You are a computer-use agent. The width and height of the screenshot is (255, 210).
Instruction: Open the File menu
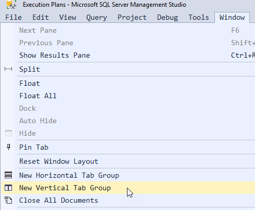(14, 18)
